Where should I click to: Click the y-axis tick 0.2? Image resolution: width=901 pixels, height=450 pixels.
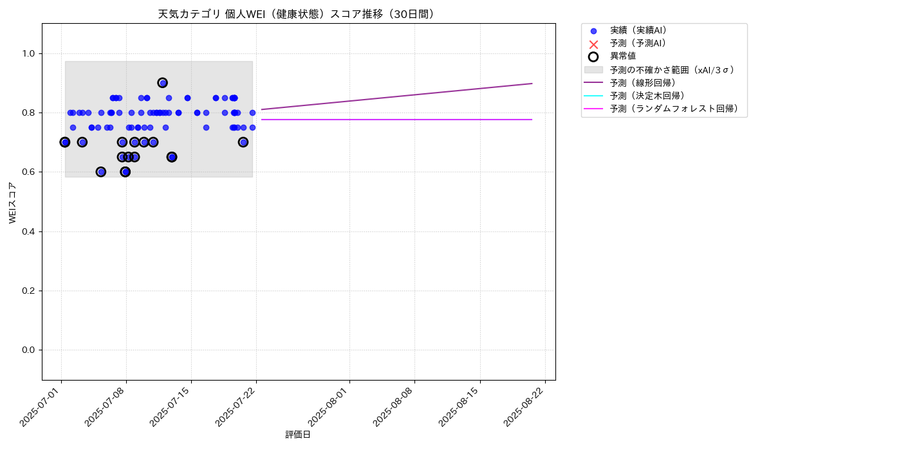click(29, 291)
